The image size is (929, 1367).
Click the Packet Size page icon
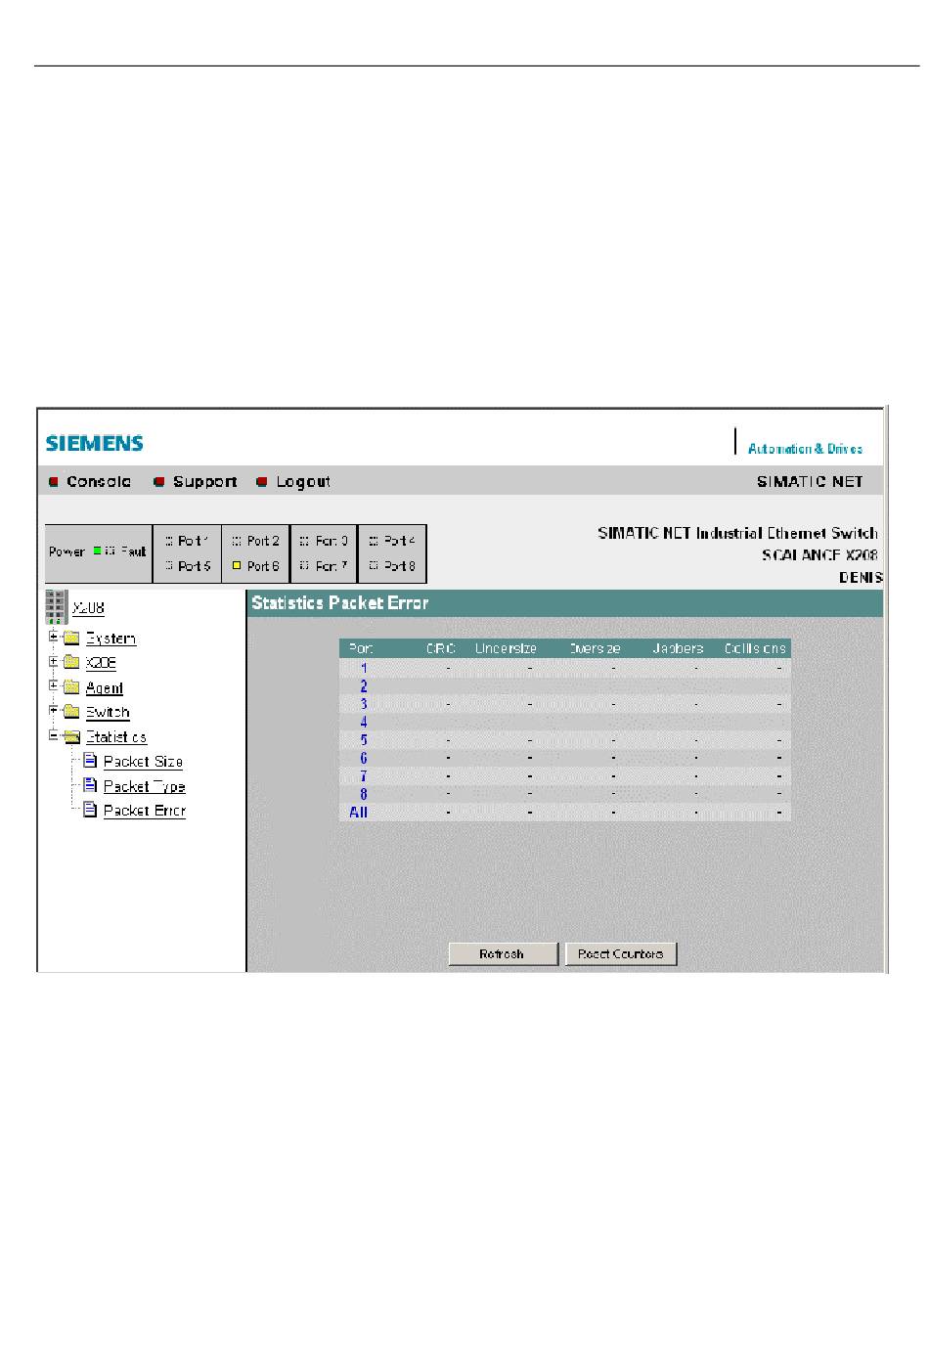click(x=90, y=760)
